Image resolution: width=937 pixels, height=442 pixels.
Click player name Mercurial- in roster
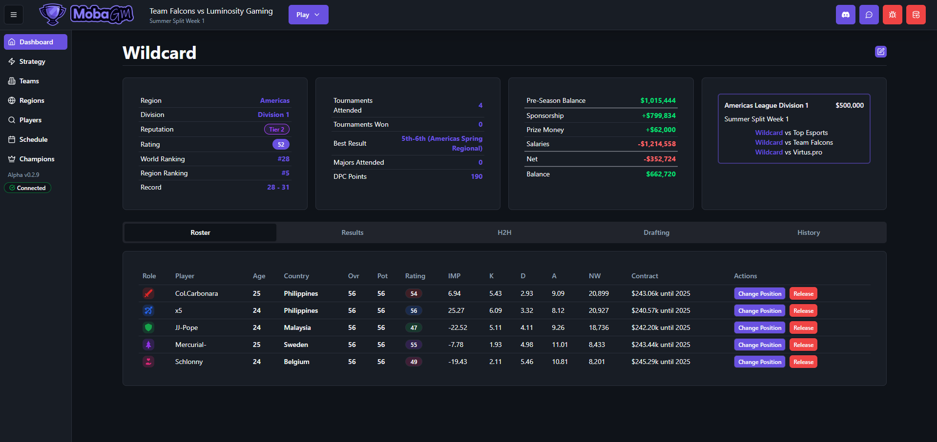pyautogui.click(x=190, y=345)
